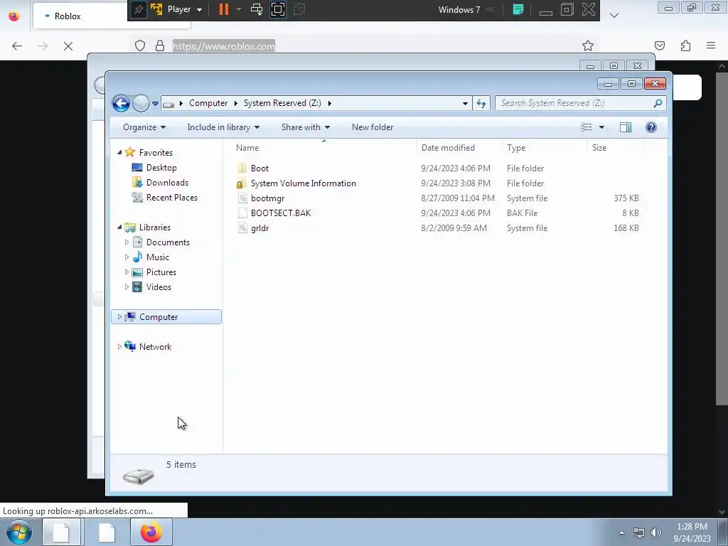Click the Change your view icon
The height and width of the screenshot is (546, 728).
pyautogui.click(x=587, y=127)
